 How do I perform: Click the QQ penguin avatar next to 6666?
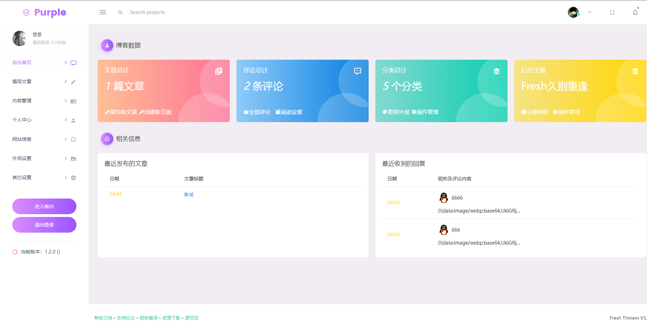point(443,197)
